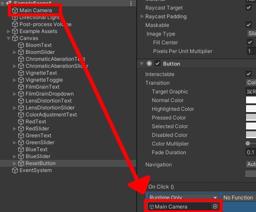
Task: Click the Target Graphic object field
Action: [251, 92]
